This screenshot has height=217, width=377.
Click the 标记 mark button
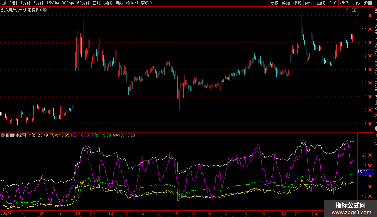pos(344,3)
